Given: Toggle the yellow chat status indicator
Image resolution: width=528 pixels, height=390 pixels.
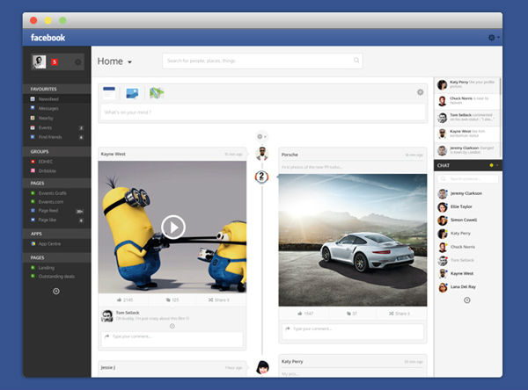Looking at the screenshot, I should click(x=491, y=165).
